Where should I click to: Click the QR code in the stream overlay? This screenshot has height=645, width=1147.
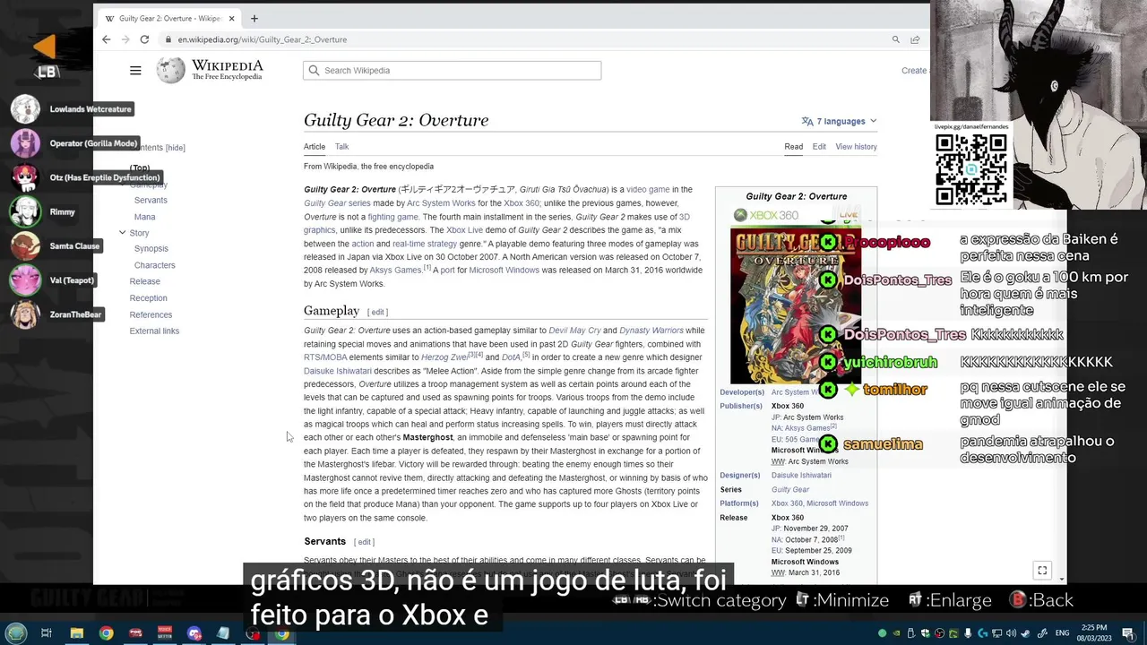coord(971,168)
